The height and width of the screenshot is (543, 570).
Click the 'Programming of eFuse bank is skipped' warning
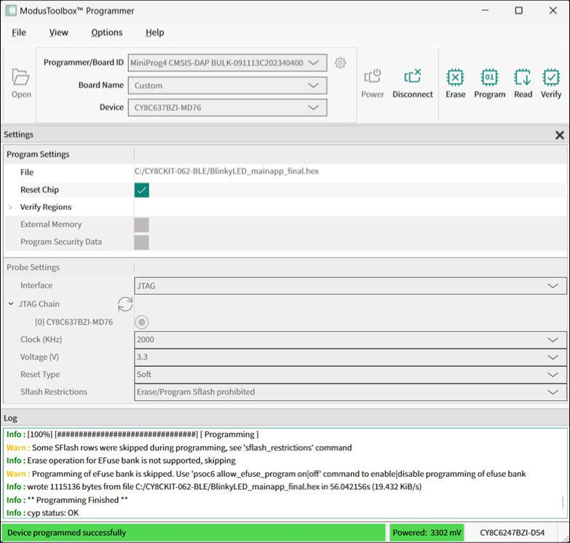(266, 474)
